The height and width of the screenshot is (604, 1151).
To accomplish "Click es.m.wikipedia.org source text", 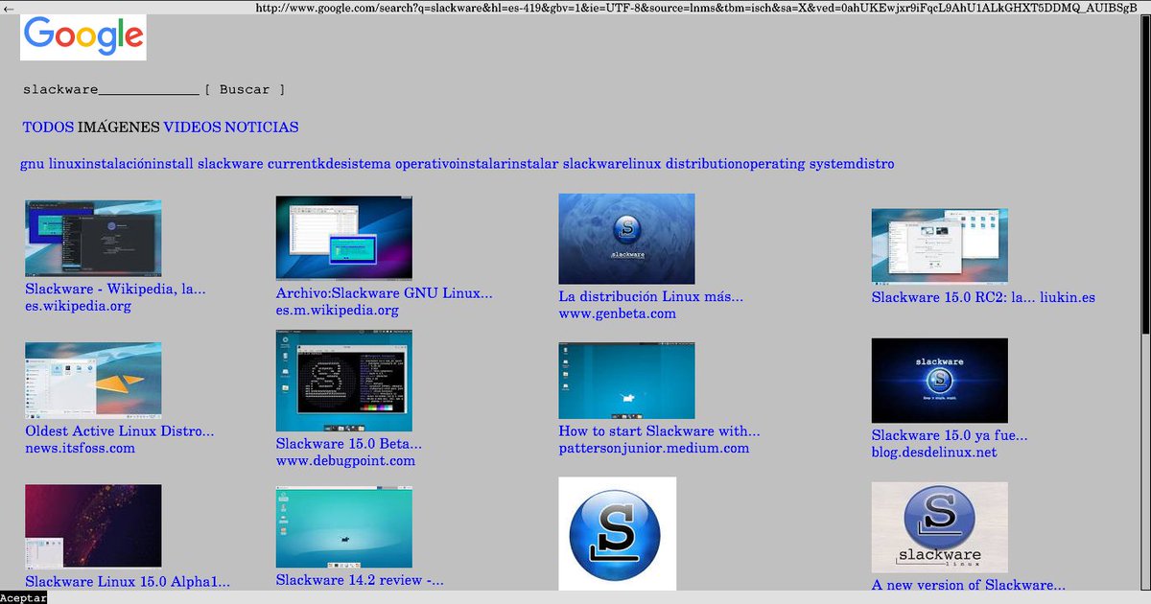I will (338, 310).
